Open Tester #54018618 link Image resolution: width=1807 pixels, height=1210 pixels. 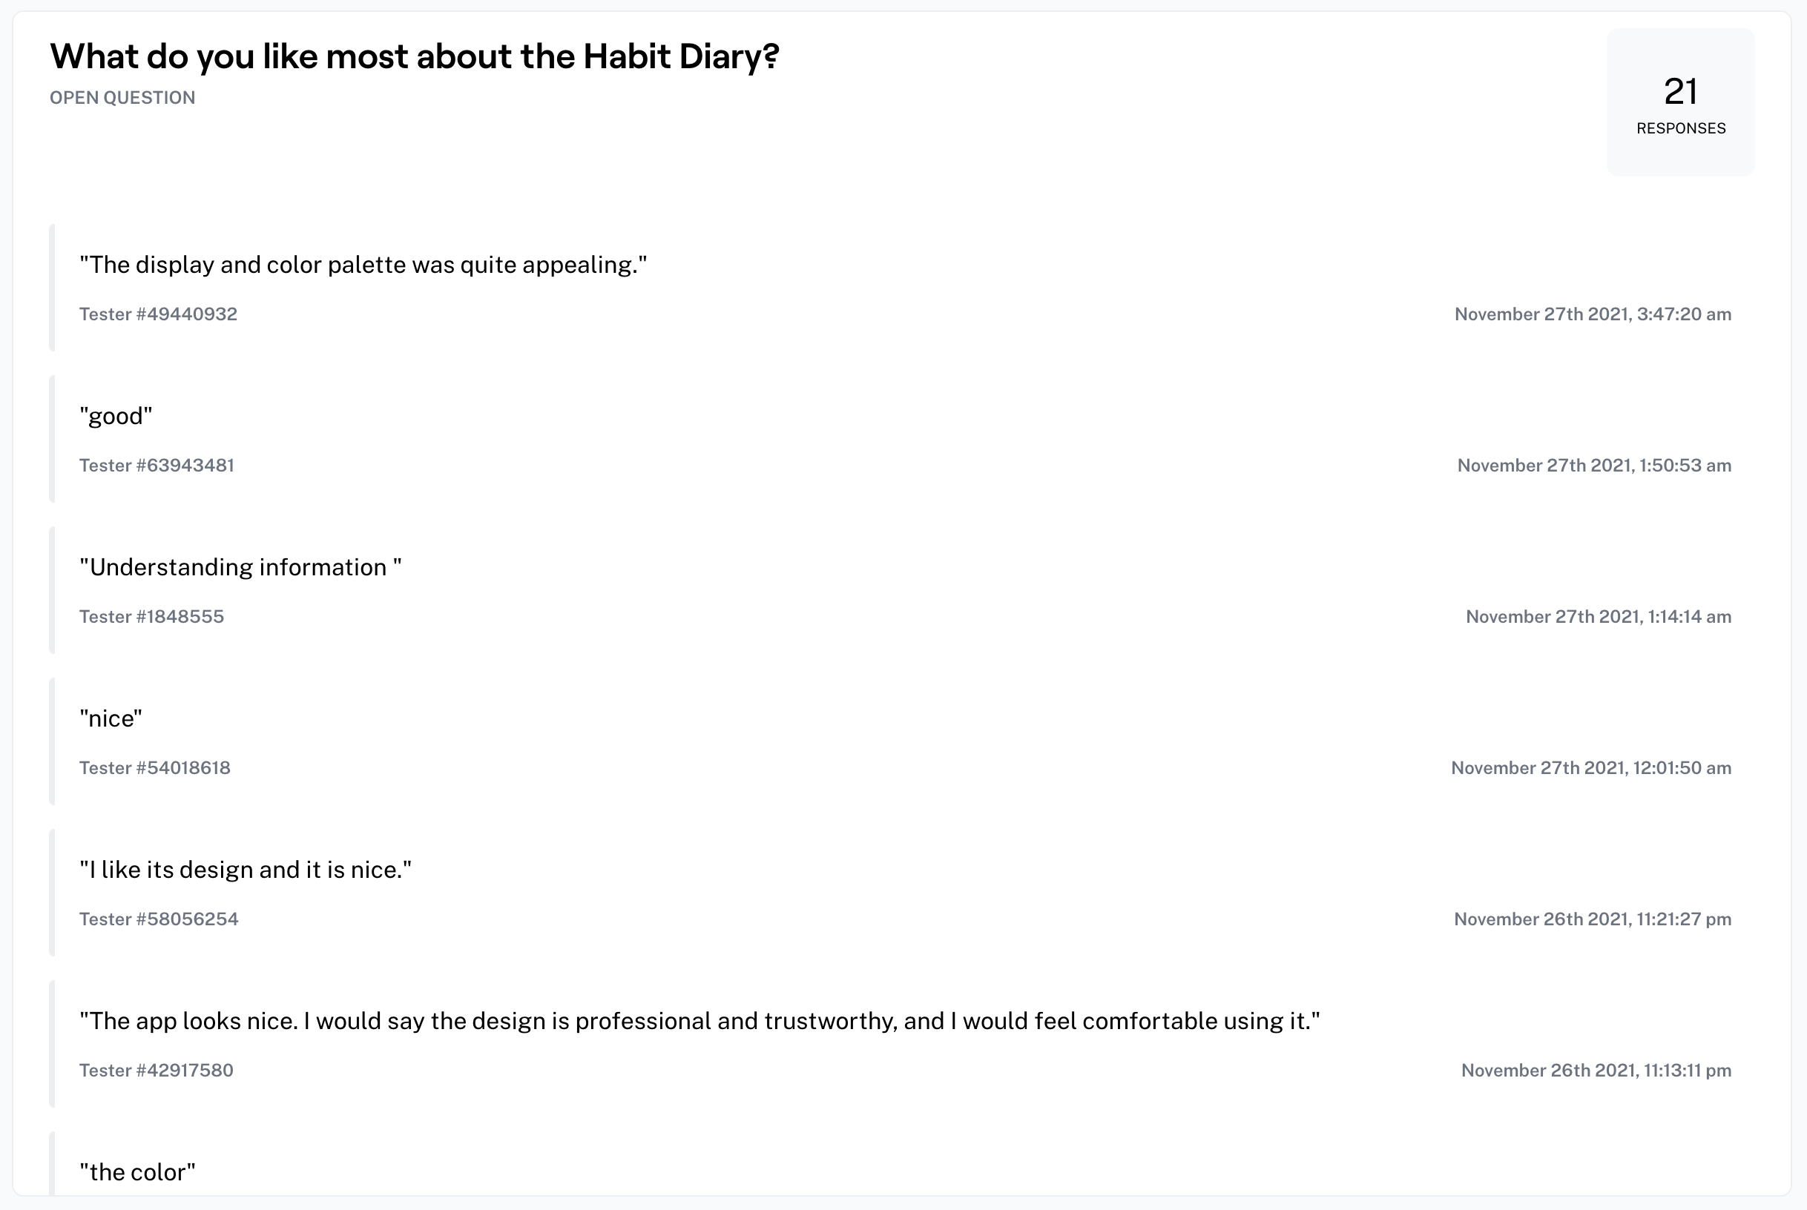[x=154, y=768]
